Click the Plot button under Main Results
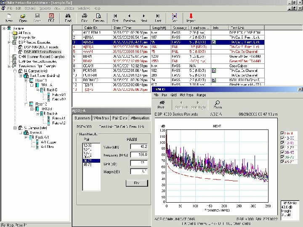The image size is (303, 227). pyautogui.click(x=137, y=183)
